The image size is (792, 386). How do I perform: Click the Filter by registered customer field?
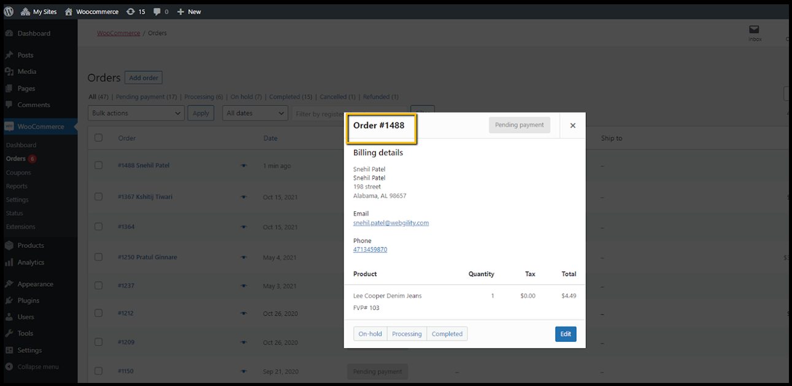319,114
